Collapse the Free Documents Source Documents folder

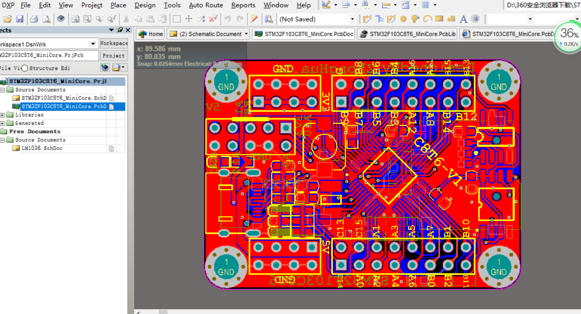coord(2,140)
